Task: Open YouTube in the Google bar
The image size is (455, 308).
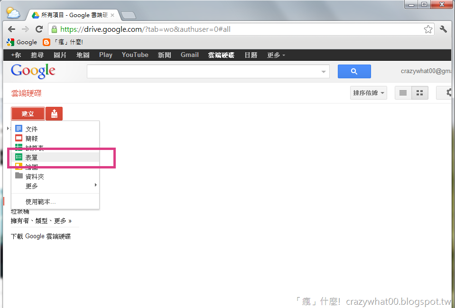Action: (x=135, y=55)
